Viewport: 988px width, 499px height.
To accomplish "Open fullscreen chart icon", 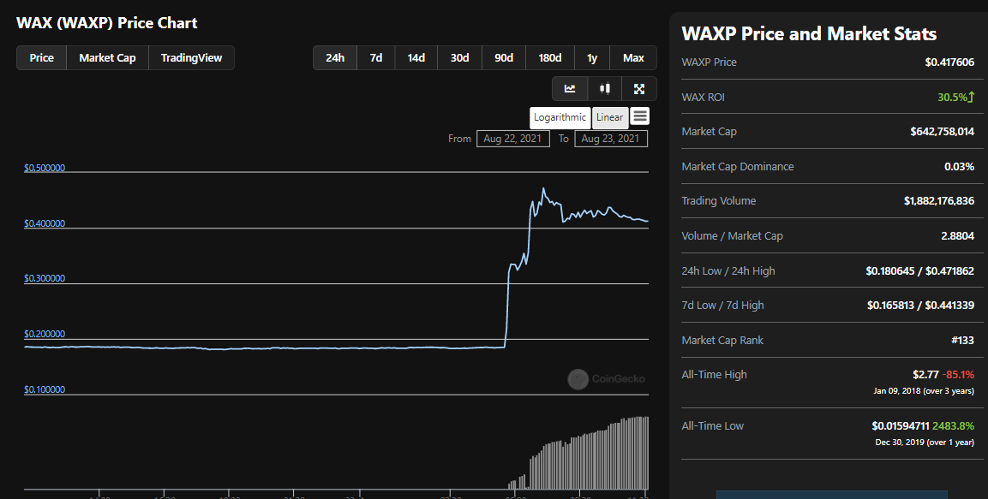I will pyautogui.click(x=639, y=89).
